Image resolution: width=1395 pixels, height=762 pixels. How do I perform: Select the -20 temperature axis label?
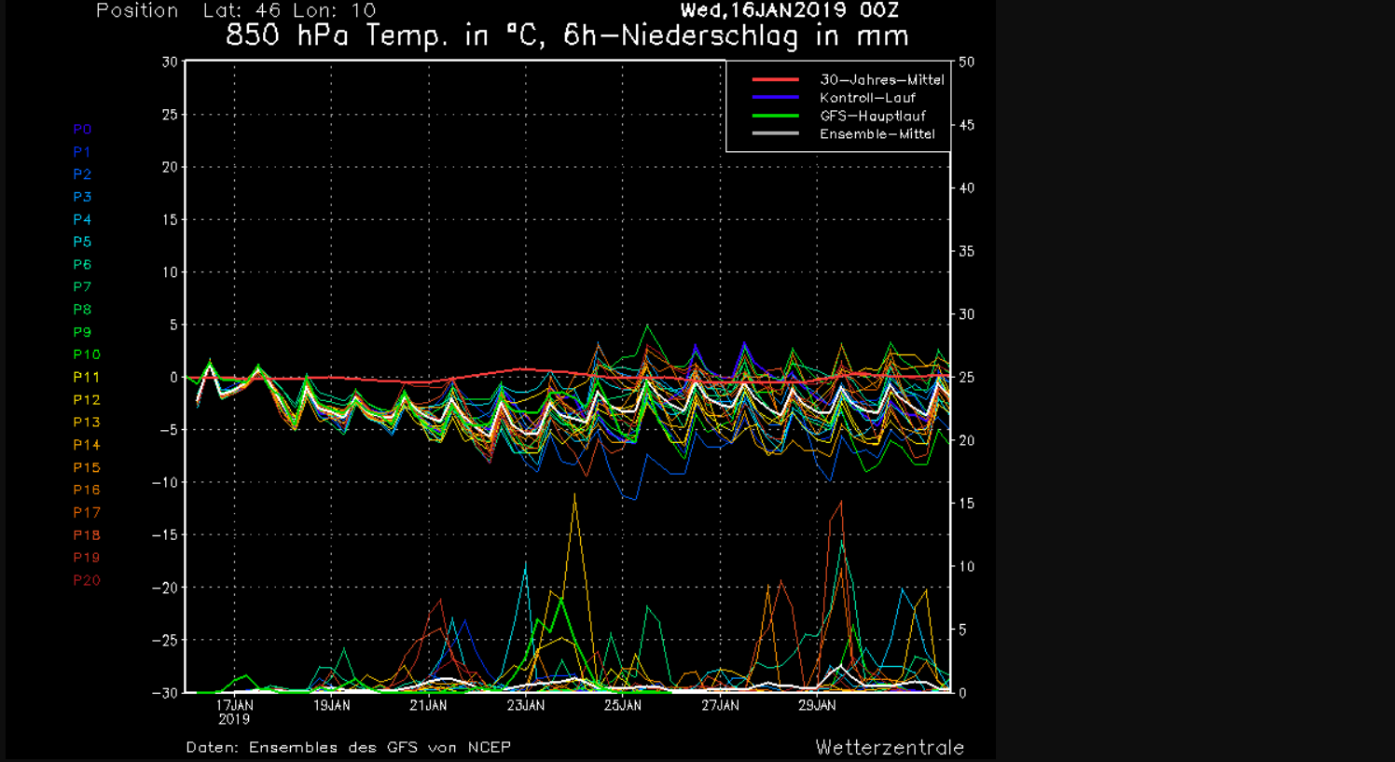click(164, 588)
